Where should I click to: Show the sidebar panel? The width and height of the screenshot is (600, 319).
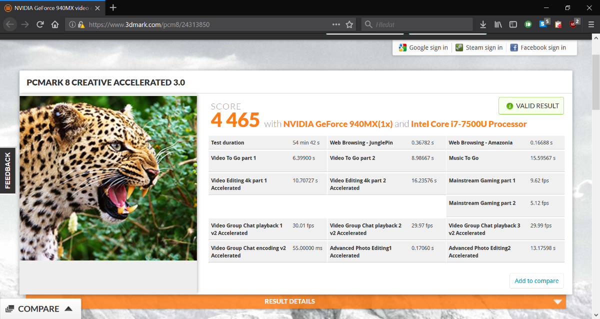[x=513, y=24]
